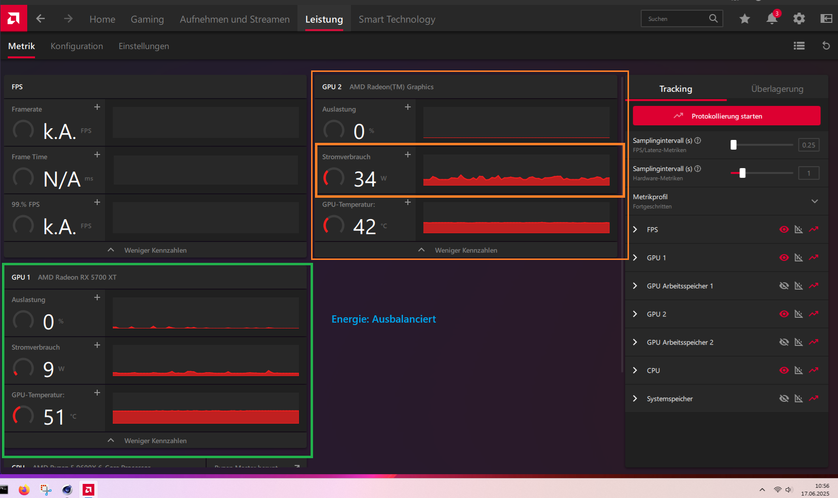
Task: Click the plus icon for GPU 1 Stromverbrauch
Action: 97,345
